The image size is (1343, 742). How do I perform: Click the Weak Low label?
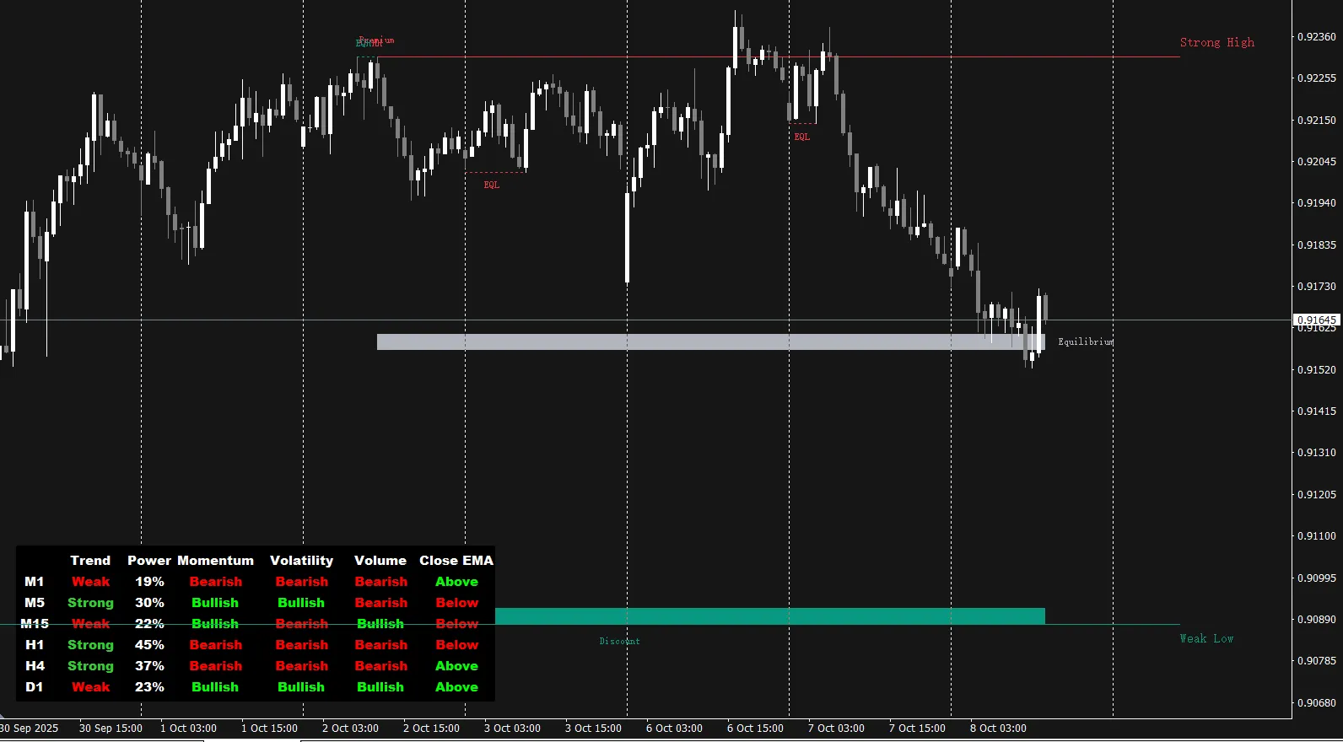pyautogui.click(x=1206, y=638)
